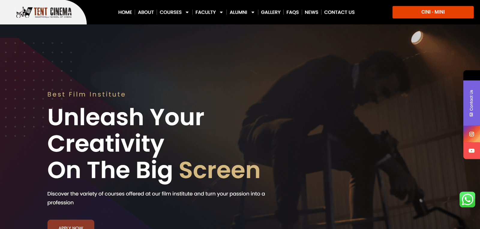Open the WhatsApp chat icon
This screenshot has height=229, width=480.
467,199
